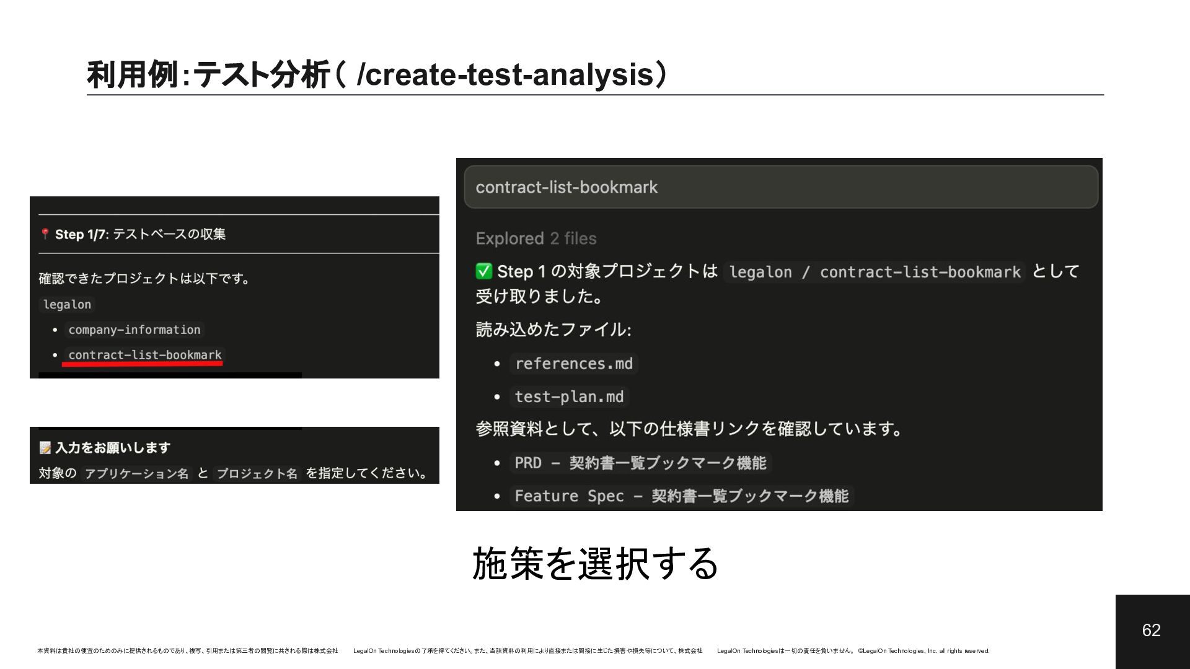Click the contract-list-bookmark input field

pos(780,187)
